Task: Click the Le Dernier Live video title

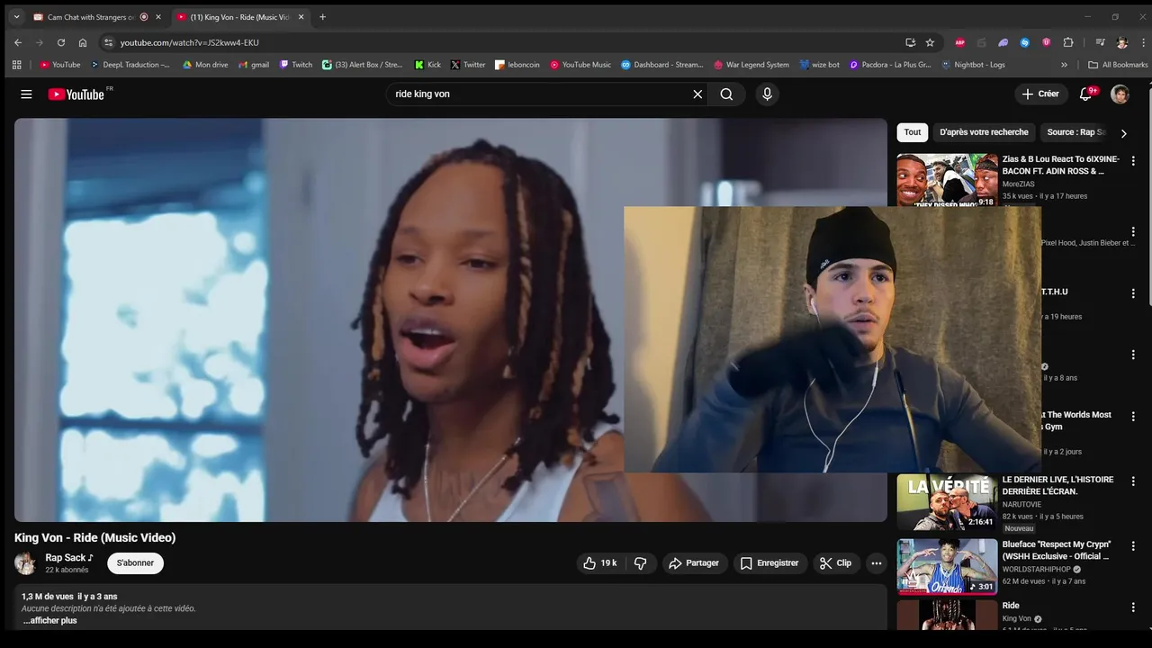Action: [x=1057, y=486]
